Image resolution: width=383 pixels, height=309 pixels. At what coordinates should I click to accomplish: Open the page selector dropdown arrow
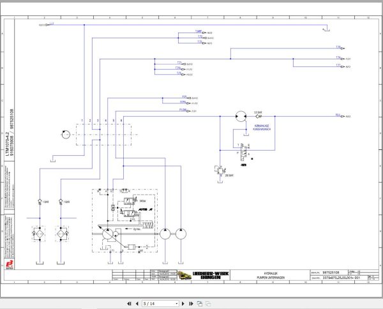coord(177,304)
